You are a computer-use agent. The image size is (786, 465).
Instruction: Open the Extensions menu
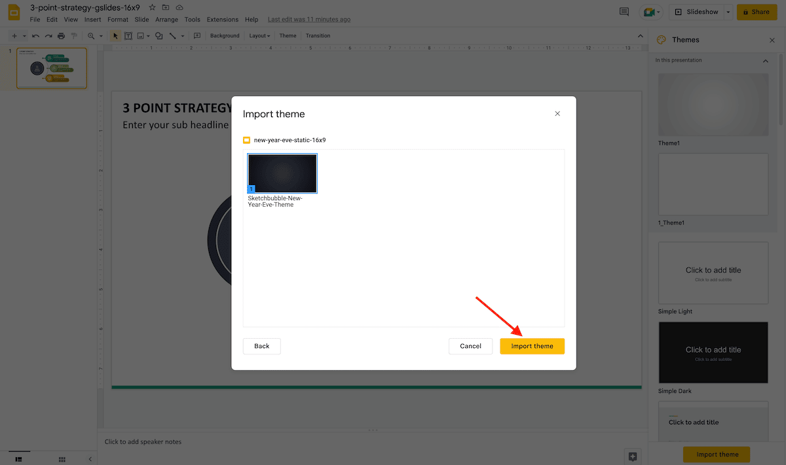(x=223, y=19)
